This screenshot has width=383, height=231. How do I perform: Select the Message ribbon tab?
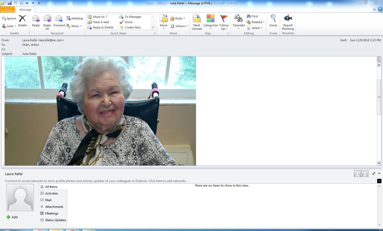coord(25,9)
